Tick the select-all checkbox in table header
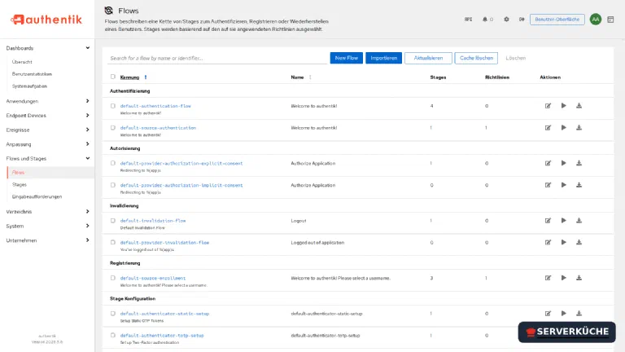This screenshot has width=625, height=352. (x=113, y=77)
